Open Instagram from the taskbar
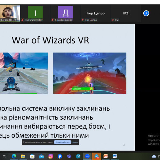This screenshot has height=160, width=160. tap(51, 156)
